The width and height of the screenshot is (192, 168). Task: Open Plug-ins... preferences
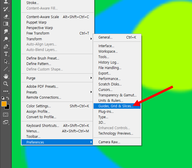click(x=117, y=111)
